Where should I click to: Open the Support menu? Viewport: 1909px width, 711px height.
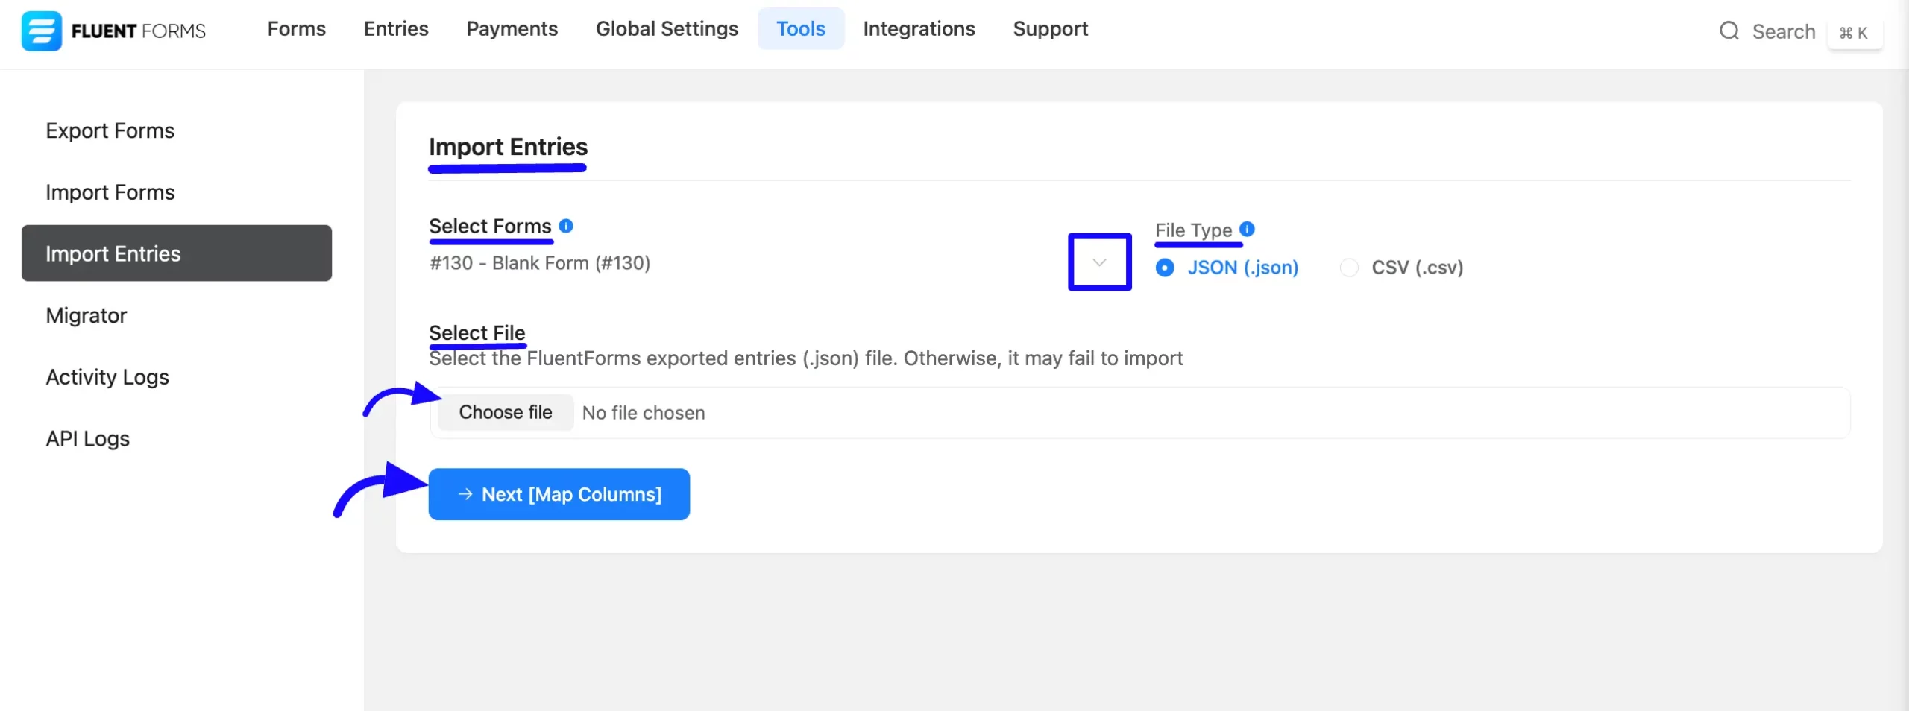1051,29
